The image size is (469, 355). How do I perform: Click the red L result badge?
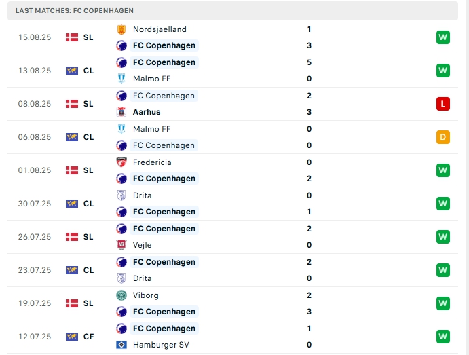tap(443, 104)
